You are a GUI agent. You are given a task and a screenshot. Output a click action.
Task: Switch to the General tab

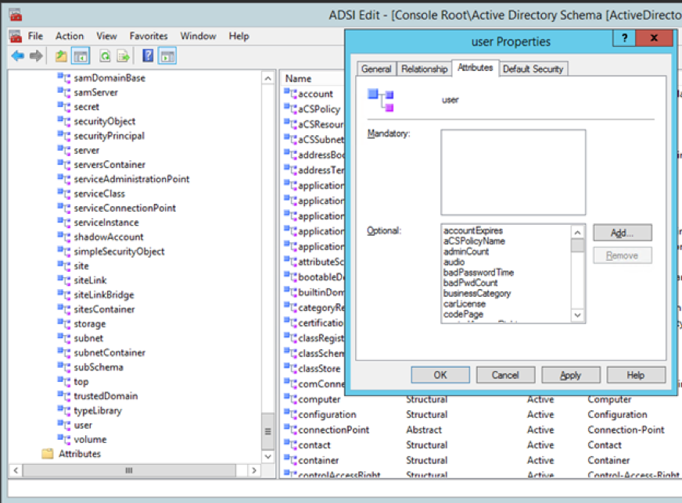click(376, 69)
